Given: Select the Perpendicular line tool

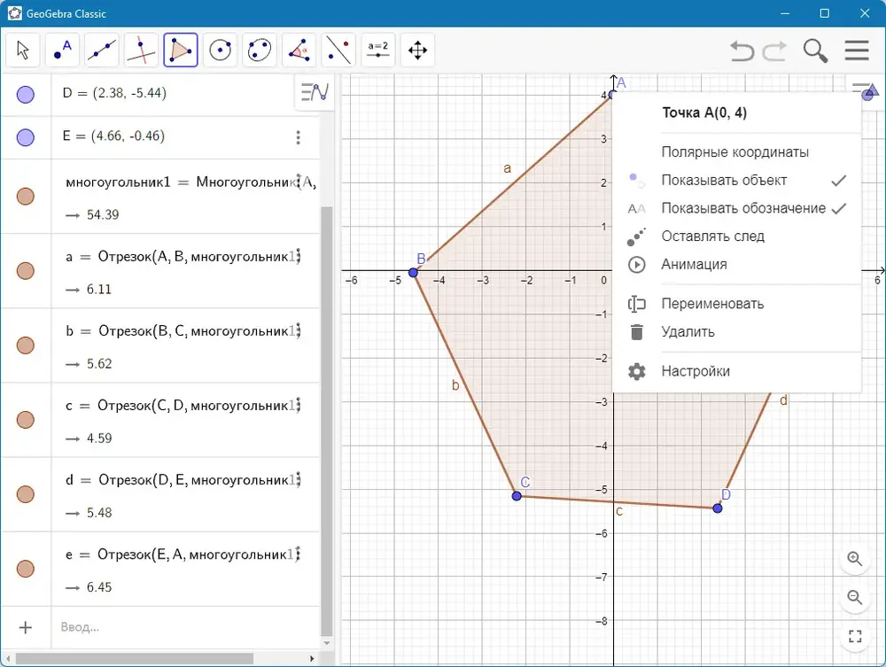Looking at the screenshot, I should pyautogui.click(x=141, y=50).
